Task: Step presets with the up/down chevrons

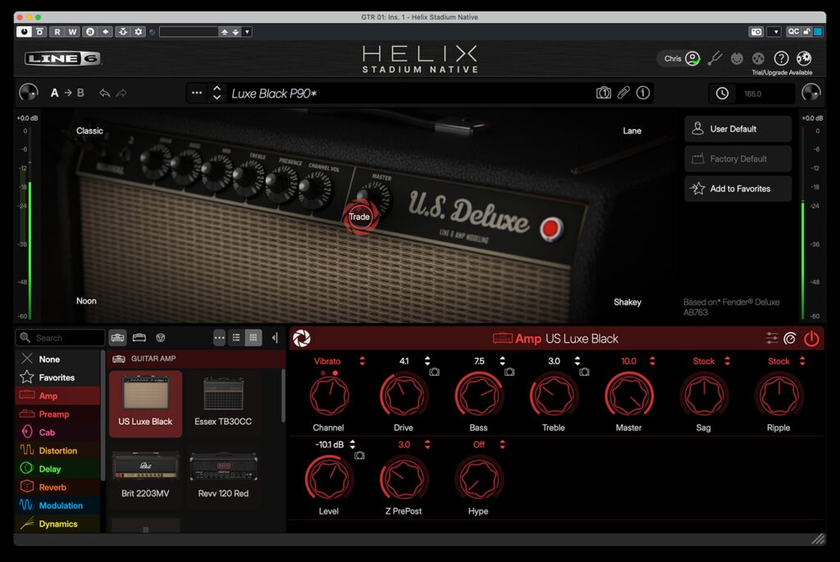Action: pyautogui.click(x=217, y=93)
